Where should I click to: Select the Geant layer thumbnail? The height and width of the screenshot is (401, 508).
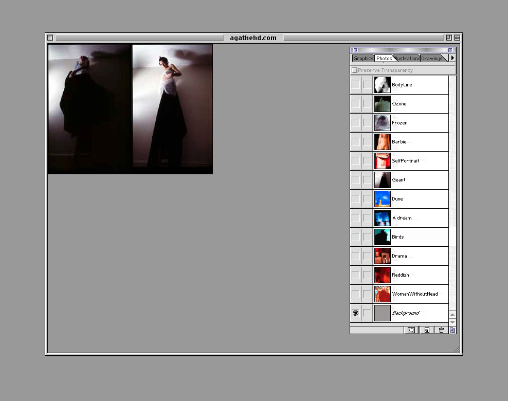[x=383, y=180]
